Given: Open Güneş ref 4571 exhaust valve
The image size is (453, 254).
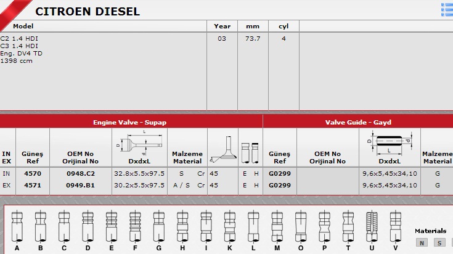Looking at the screenshot, I should [33, 184].
